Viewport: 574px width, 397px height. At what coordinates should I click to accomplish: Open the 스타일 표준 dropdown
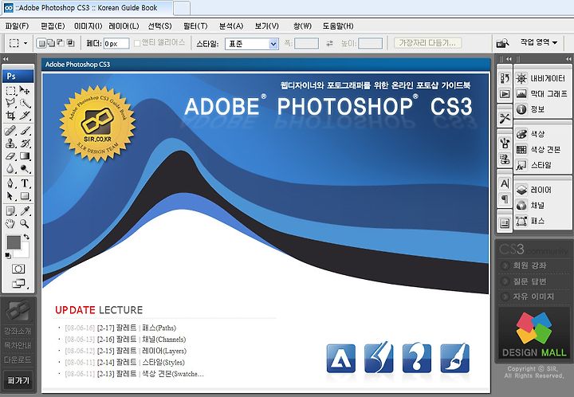click(251, 44)
